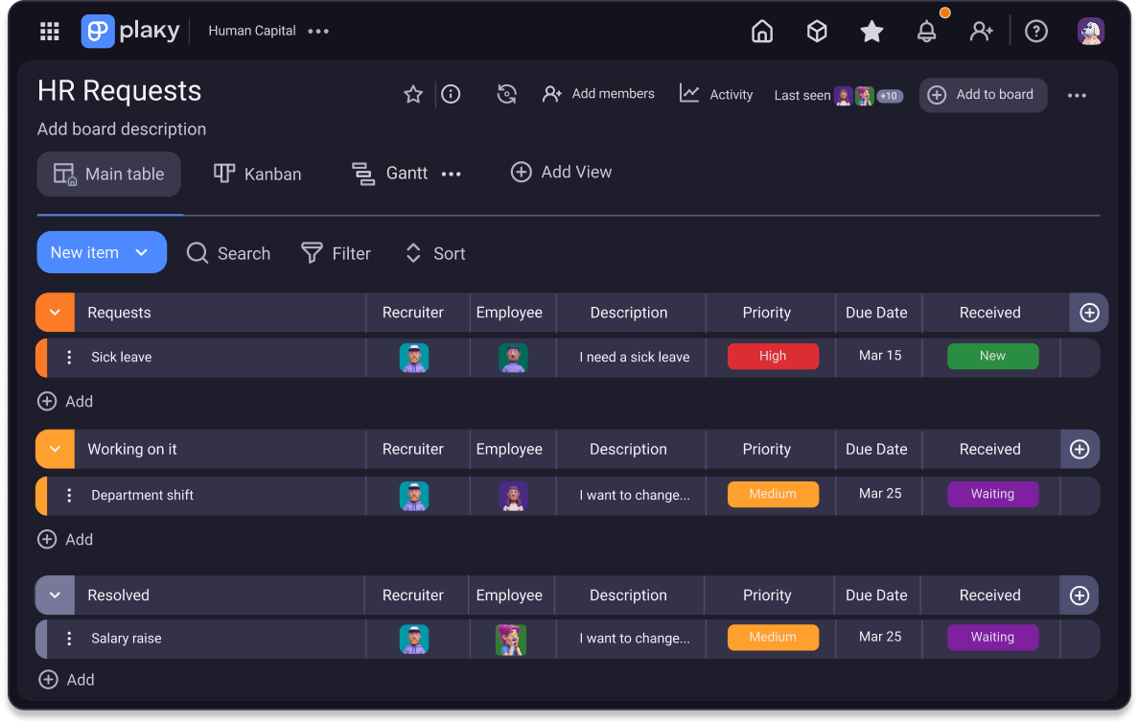This screenshot has height=724, width=1138.
Task: Go to the Home icon in top bar
Action: (762, 32)
